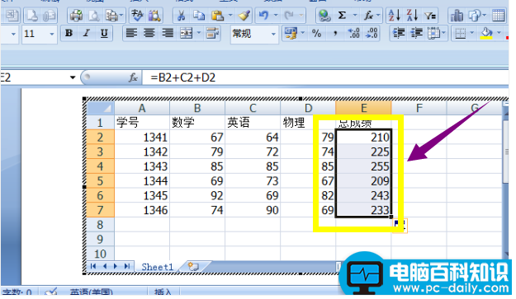Open the number format 常规 dropdown
Image resolution: width=516 pixels, height=299 pixels.
(x=273, y=34)
